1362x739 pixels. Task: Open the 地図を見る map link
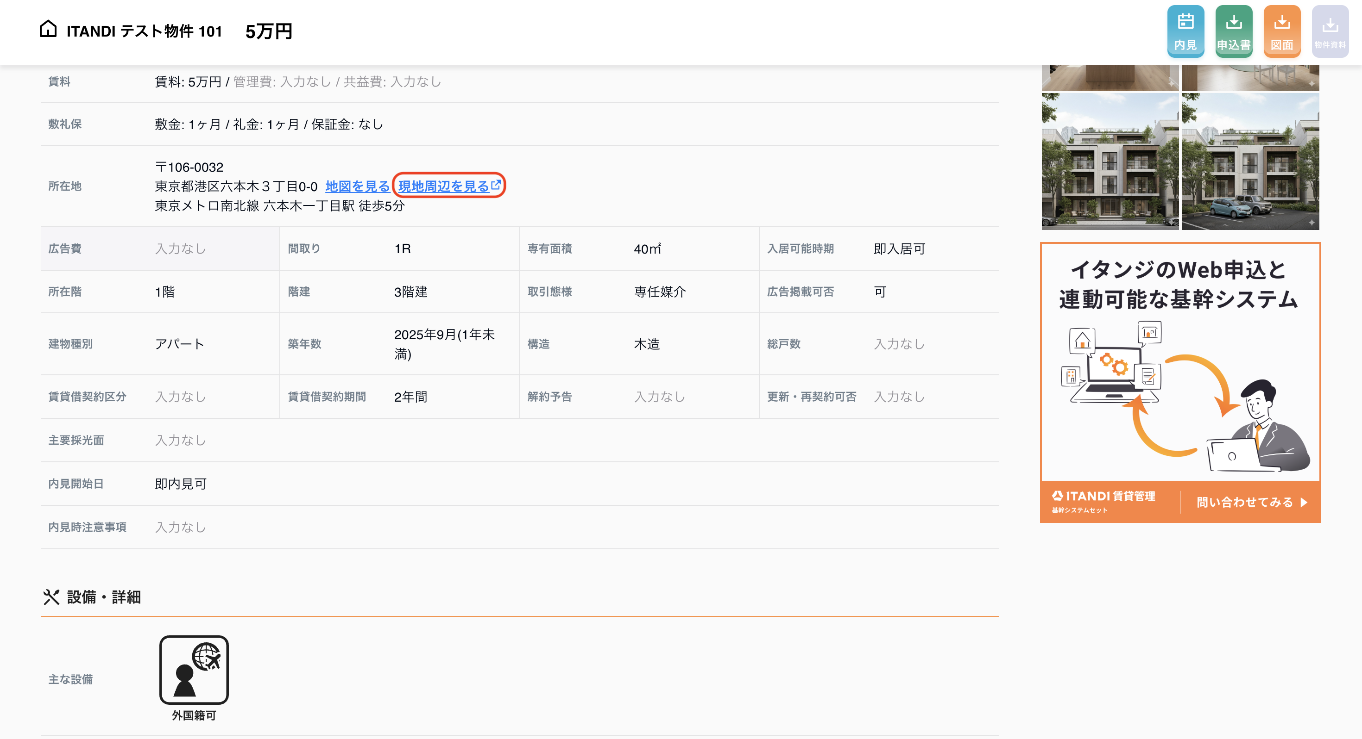coord(358,186)
